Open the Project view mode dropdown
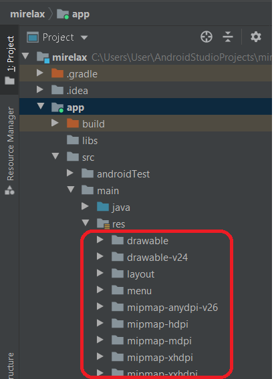Viewport: 274px width, 379px height. pyautogui.click(x=84, y=37)
